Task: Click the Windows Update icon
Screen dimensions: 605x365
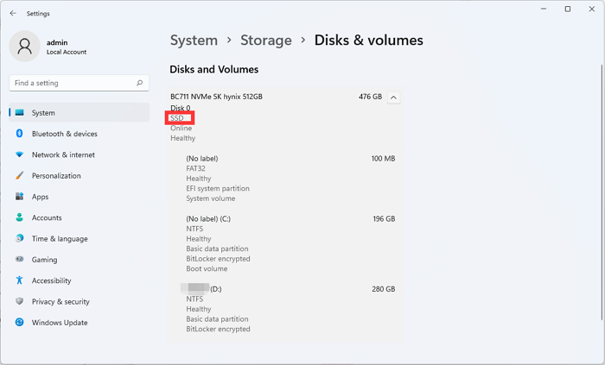Action: (19, 323)
